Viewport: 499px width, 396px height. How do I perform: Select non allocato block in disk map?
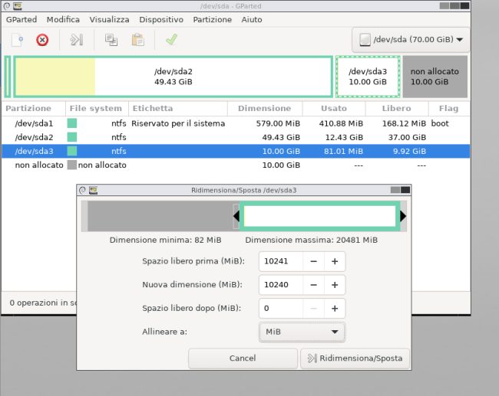tap(435, 77)
